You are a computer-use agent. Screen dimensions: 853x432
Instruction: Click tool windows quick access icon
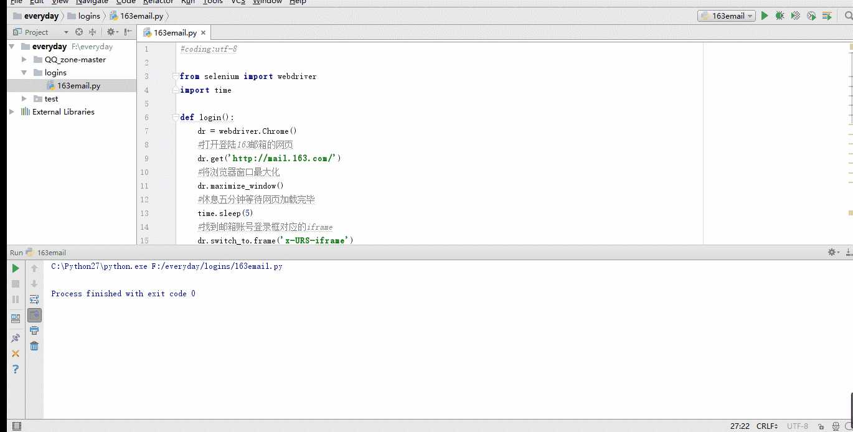16,426
